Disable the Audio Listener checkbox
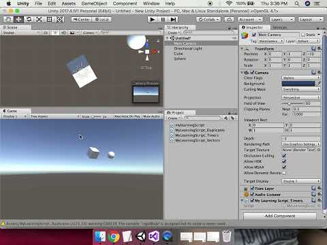This screenshot has height=245, width=327. [x=252, y=195]
